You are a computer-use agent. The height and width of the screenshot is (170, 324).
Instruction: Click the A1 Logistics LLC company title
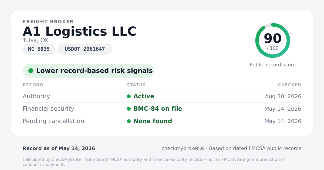coord(79,32)
